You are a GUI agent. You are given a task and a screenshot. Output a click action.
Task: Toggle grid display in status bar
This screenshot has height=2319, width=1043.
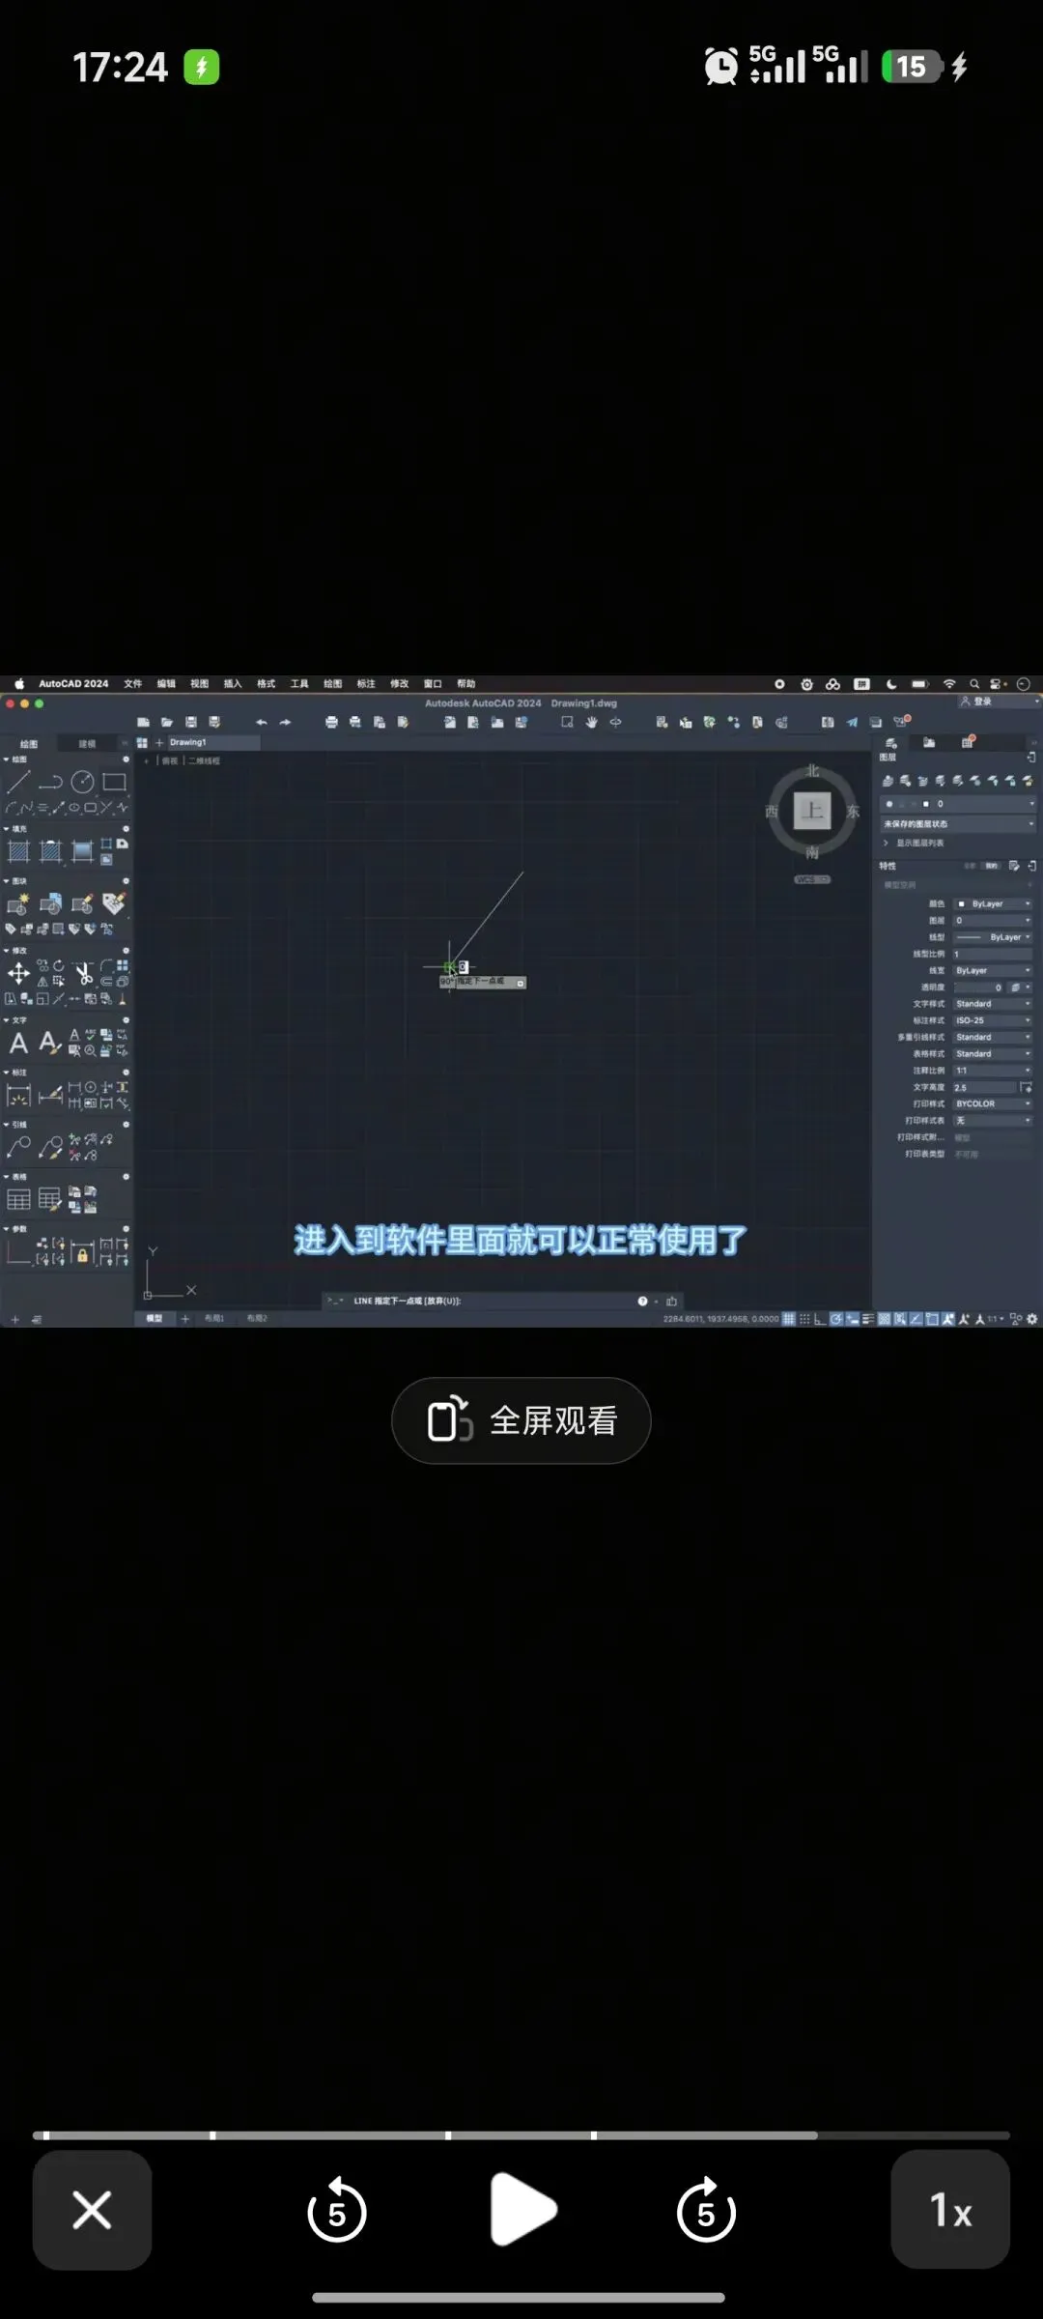(x=789, y=1319)
